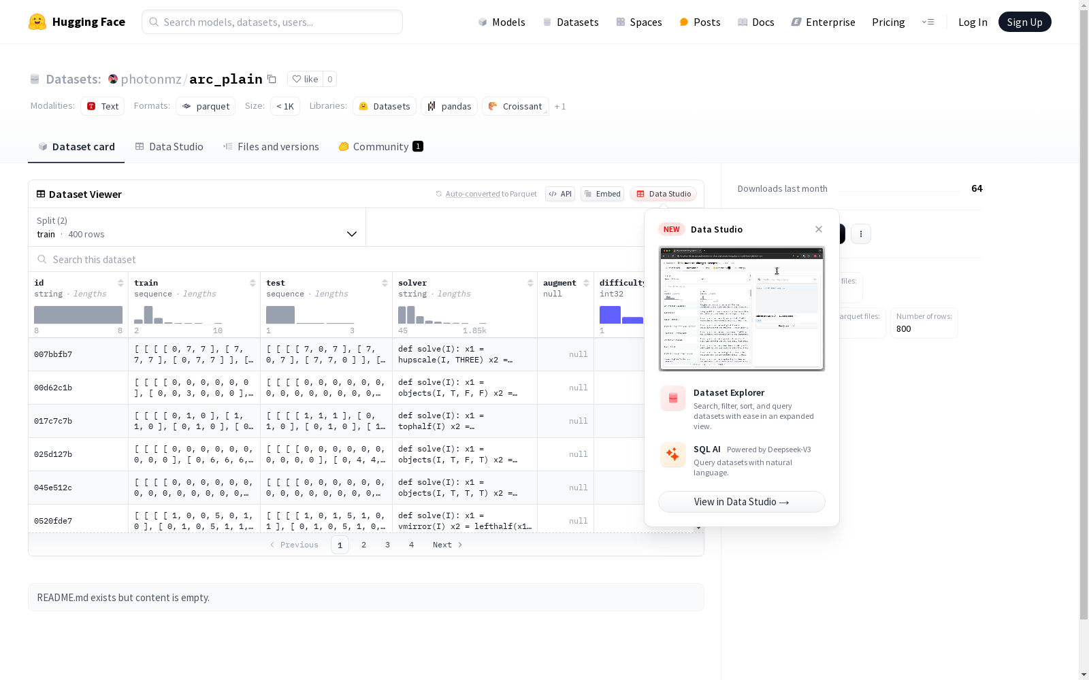Click the Hugging Face logo icon
The image size is (1089, 680).
click(x=37, y=22)
